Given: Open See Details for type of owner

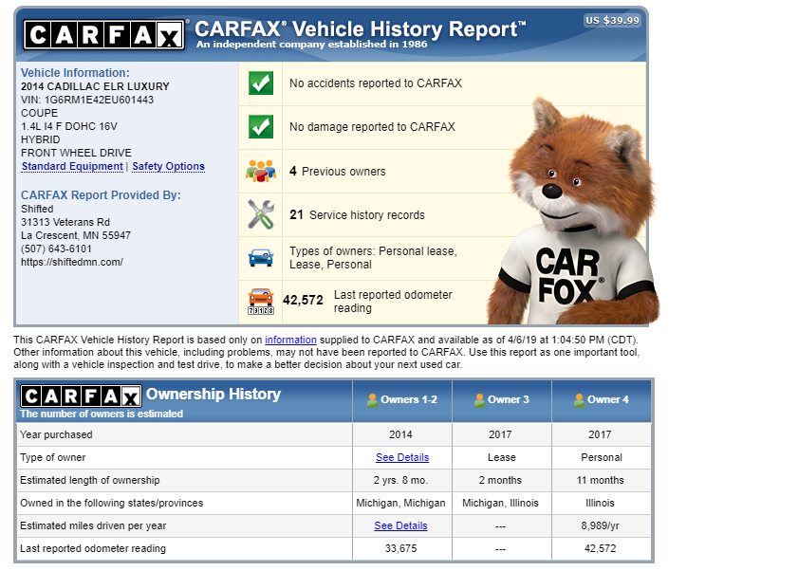Looking at the screenshot, I should [x=401, y=457].
